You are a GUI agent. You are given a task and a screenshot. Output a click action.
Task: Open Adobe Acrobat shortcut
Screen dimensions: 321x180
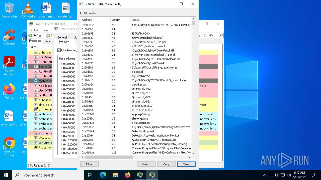tap(9, 66)
